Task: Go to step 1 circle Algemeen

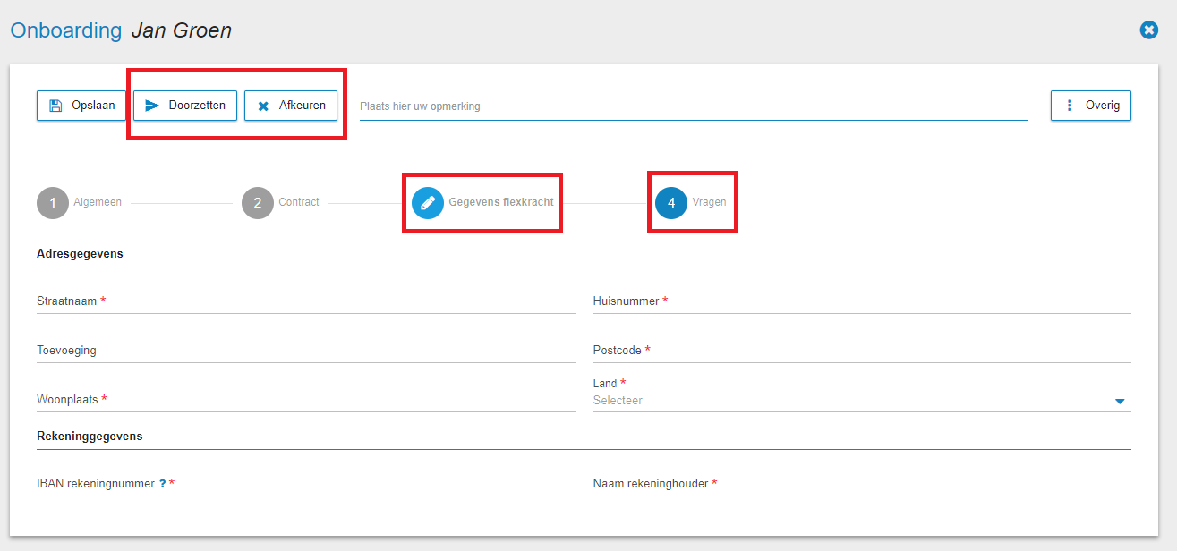Action: pyautogui.click(x=53, y=203)
